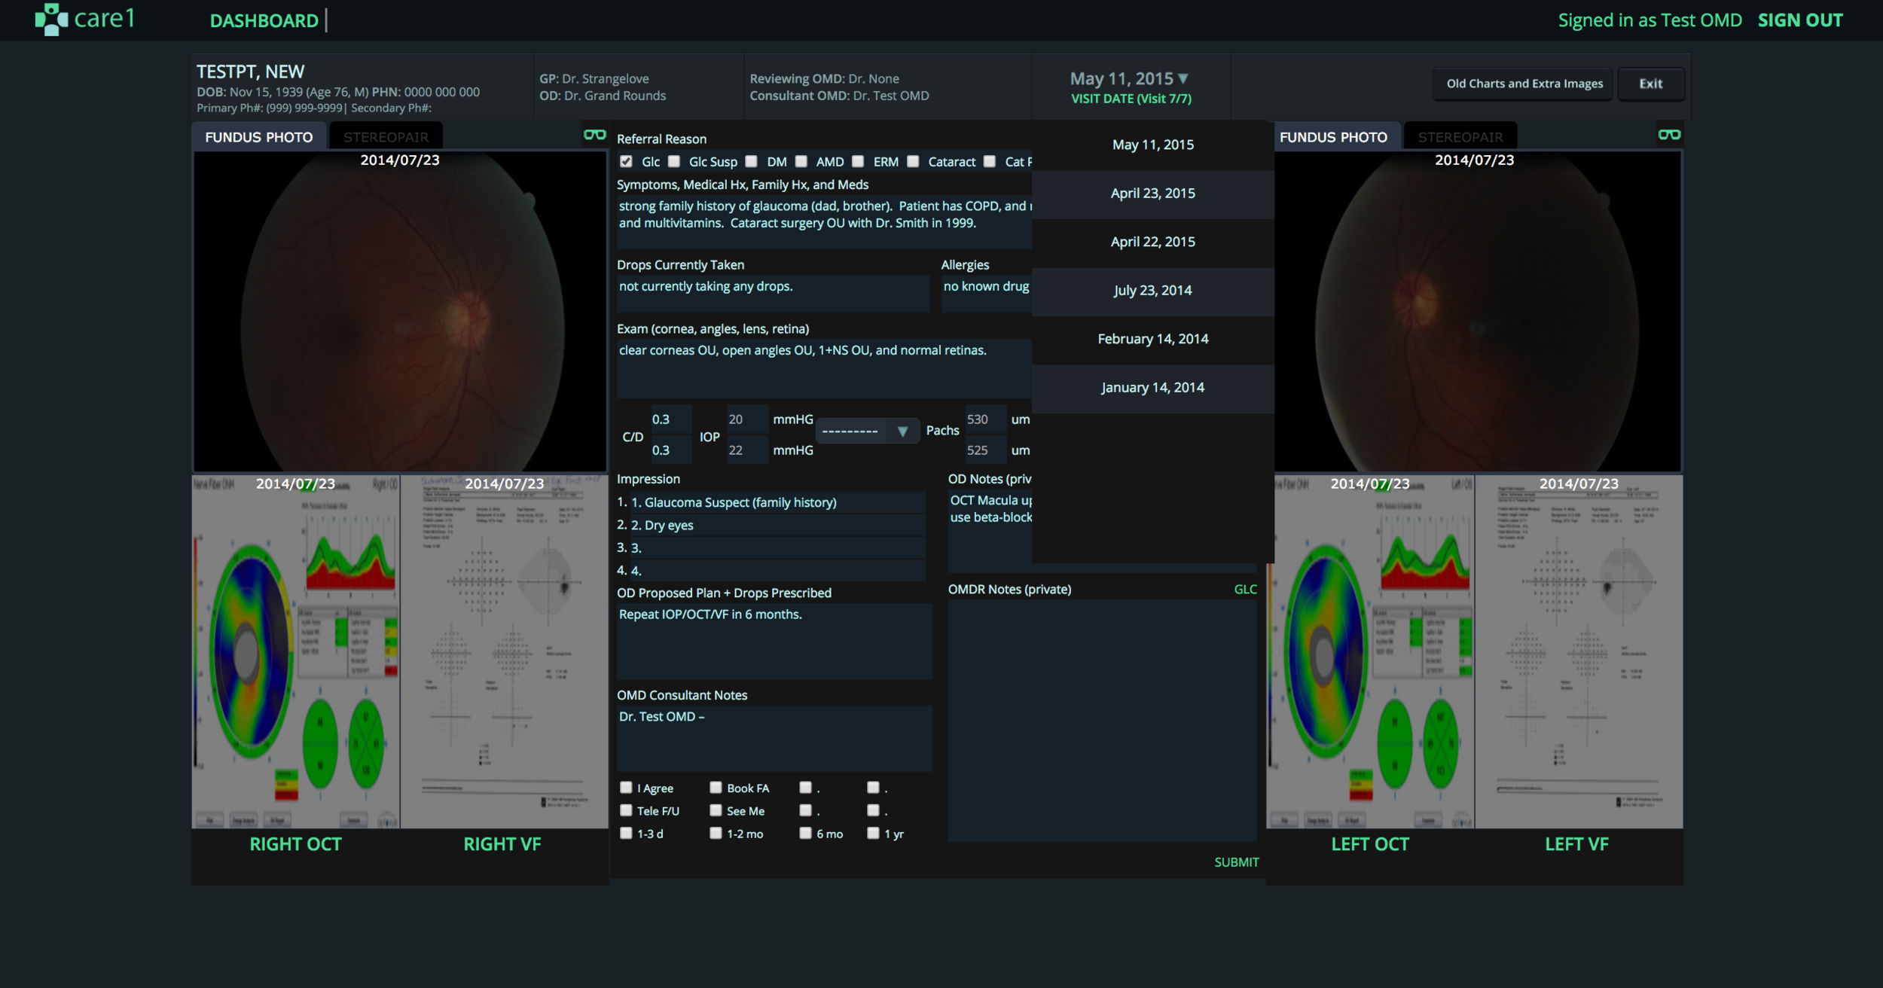Tick the See Me checkbox
Image resolution: width=1883 pixels, height=988 pixels.
pos(716,810)
